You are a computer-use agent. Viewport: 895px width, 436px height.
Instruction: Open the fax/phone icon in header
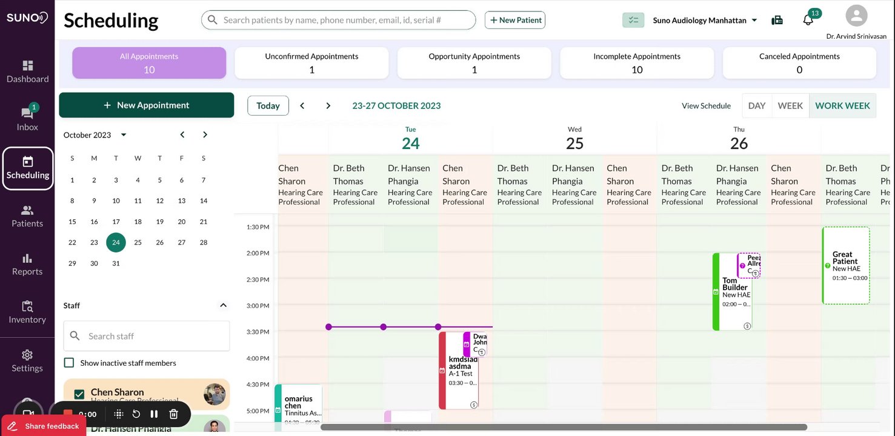pyautogui.click(x=777, y=20)
